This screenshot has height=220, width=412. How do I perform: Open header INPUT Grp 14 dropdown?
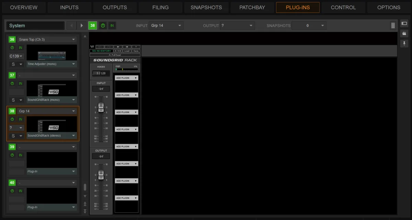coord(166,26)
